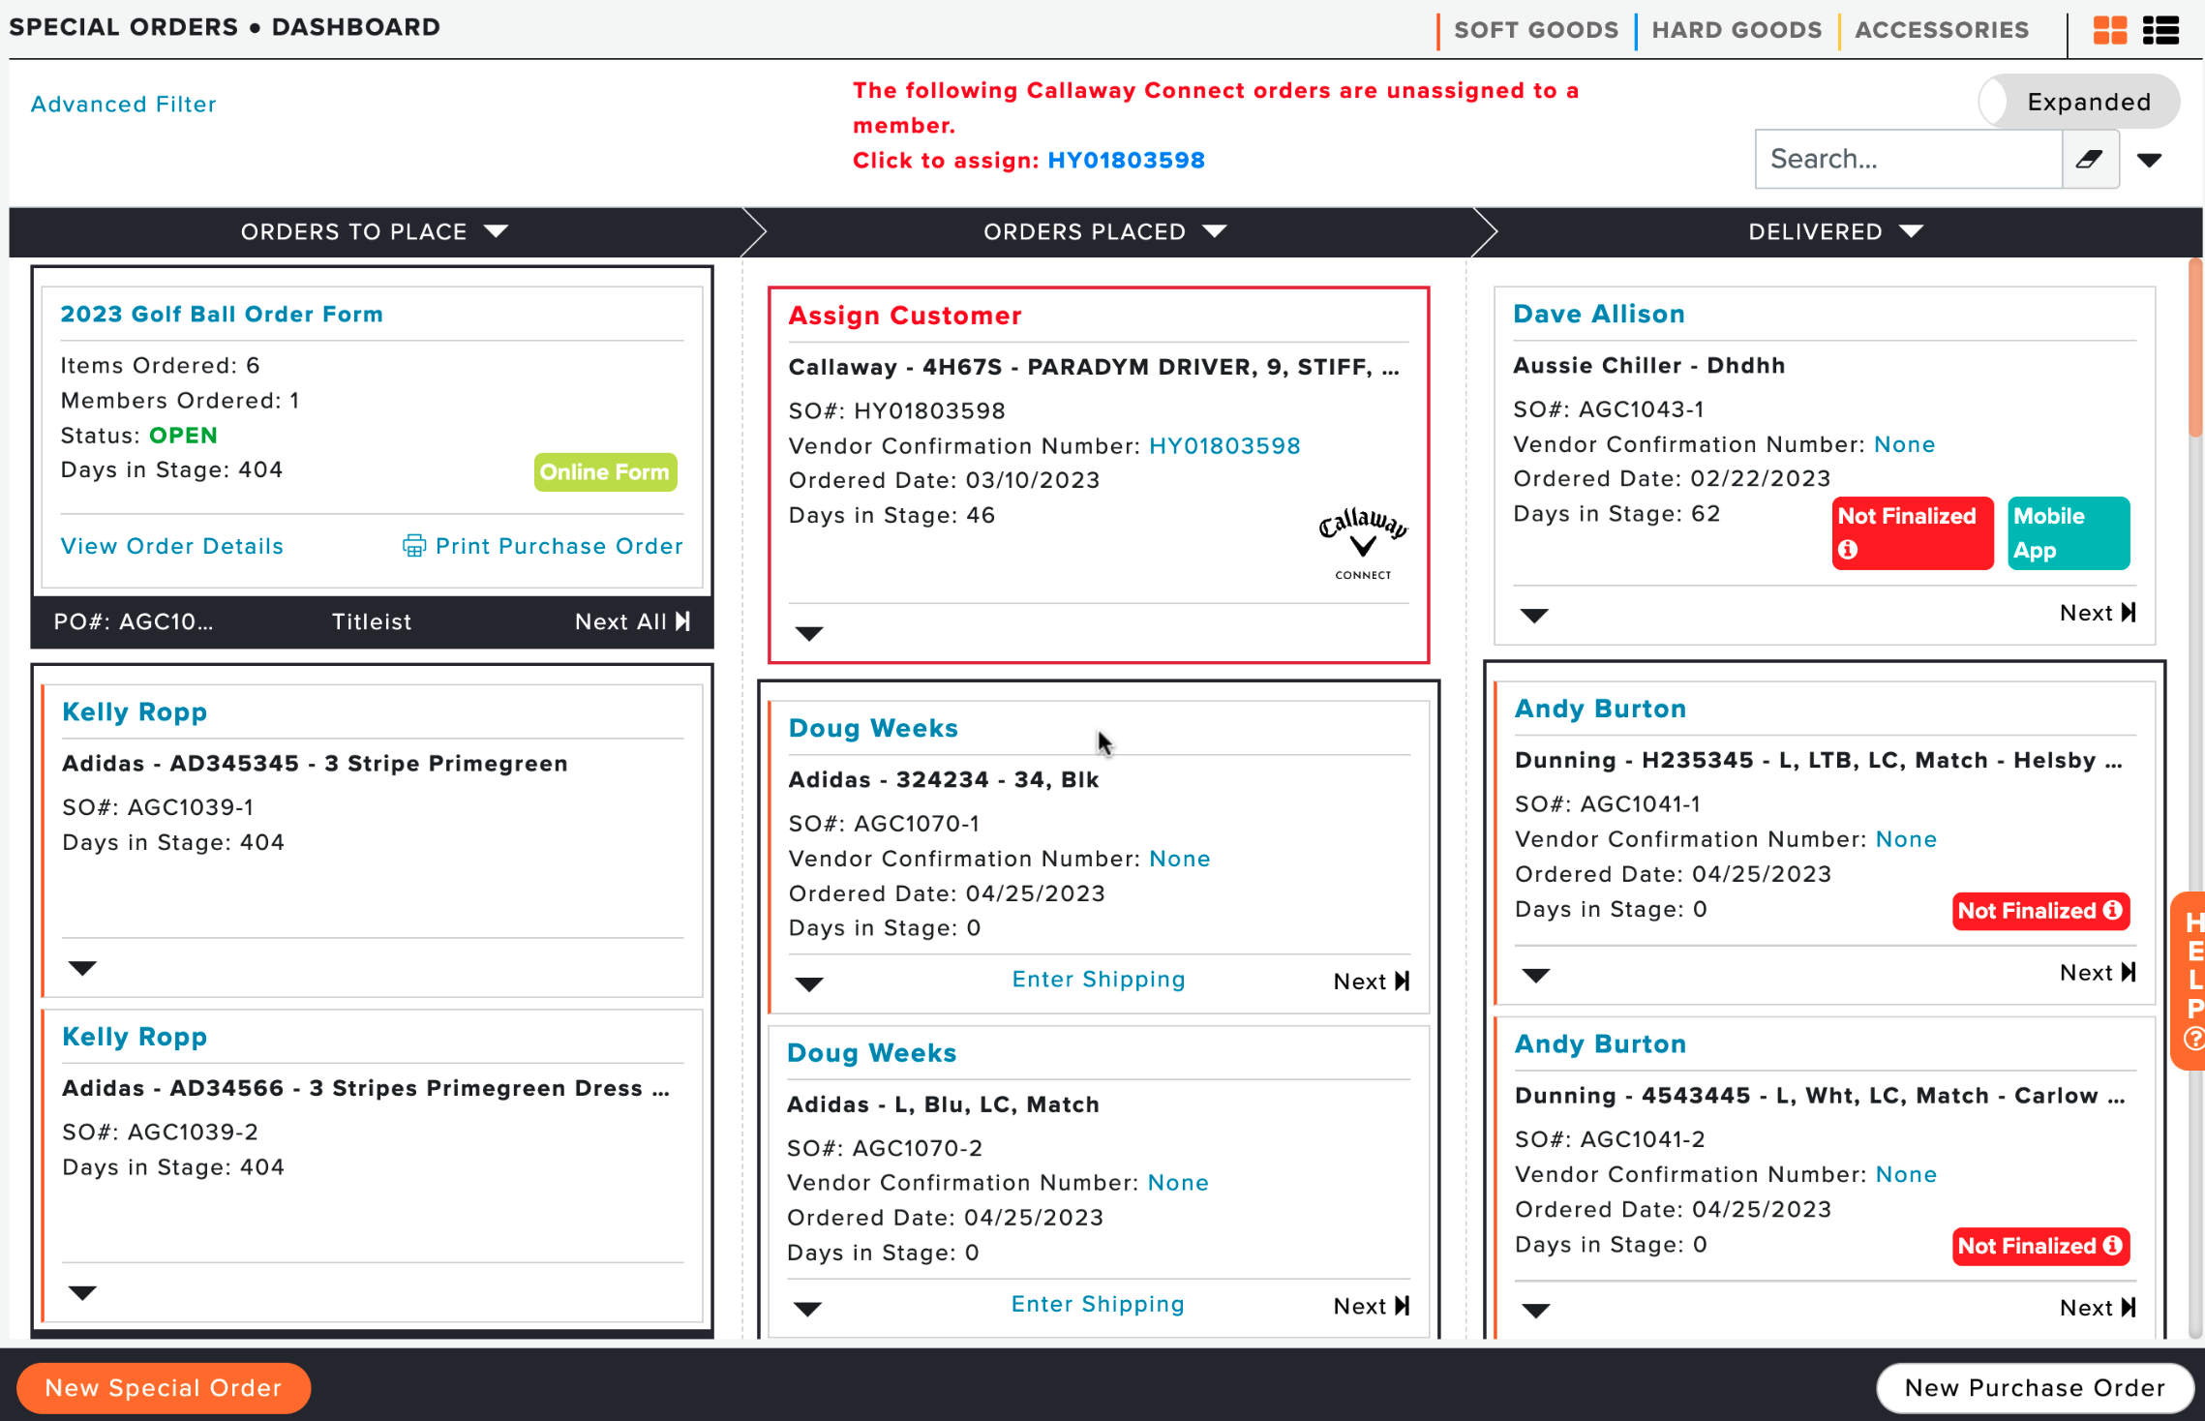This screenshot has width=2205, height=1421.
Task: Expand Doug Weeks AGC1070-1 card details
Action: [x=809, y=984]
